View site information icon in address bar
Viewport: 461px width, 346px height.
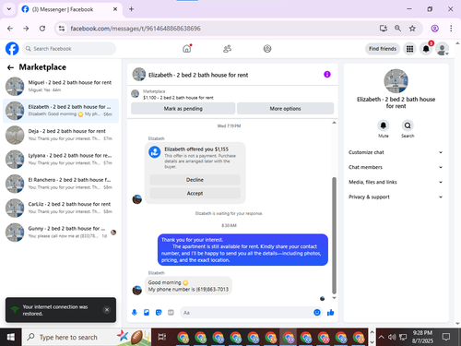point(62,29)
